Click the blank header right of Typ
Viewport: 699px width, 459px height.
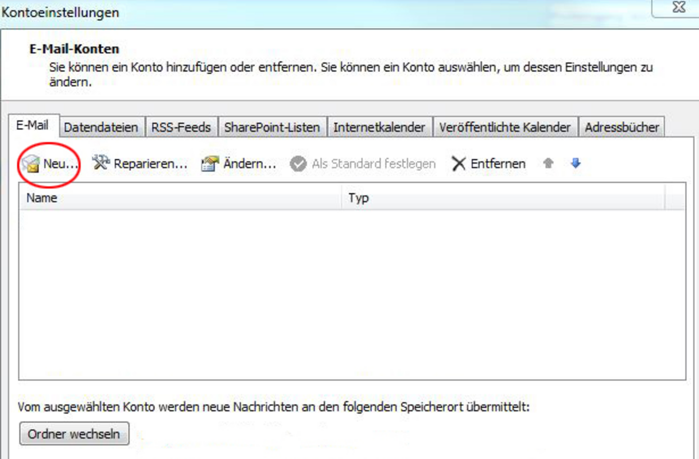[x=675, y=198]
